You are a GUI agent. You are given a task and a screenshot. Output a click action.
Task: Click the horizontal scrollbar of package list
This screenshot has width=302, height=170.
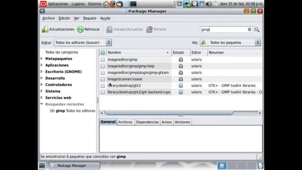click(x=169, y=113)
